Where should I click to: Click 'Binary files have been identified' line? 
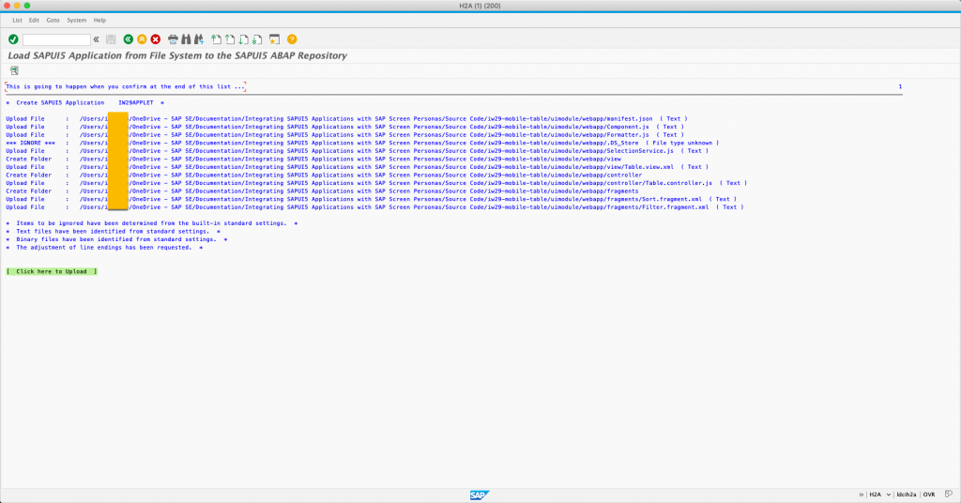116,239
